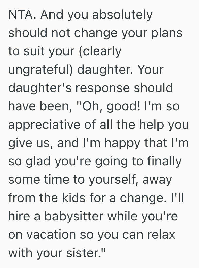Click the word "(clearly" in parentheses
Screen dimensions: 199x268
(101, 51)
